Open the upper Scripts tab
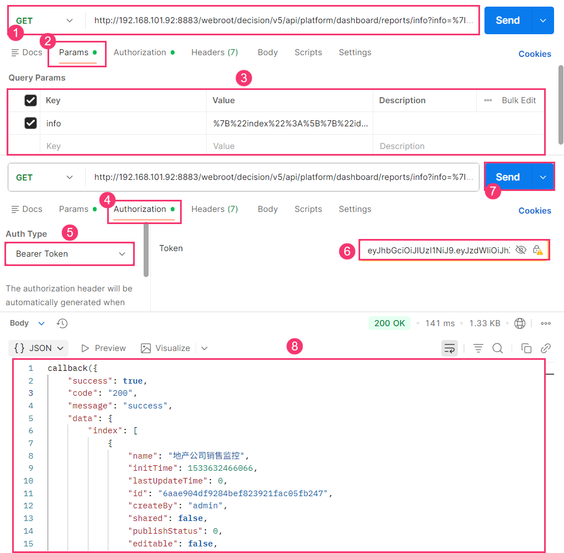564x553 pixels. point(308,52)
